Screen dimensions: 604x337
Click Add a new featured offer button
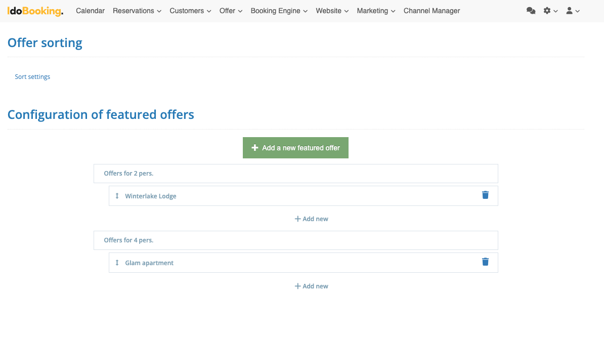[295, 148]
